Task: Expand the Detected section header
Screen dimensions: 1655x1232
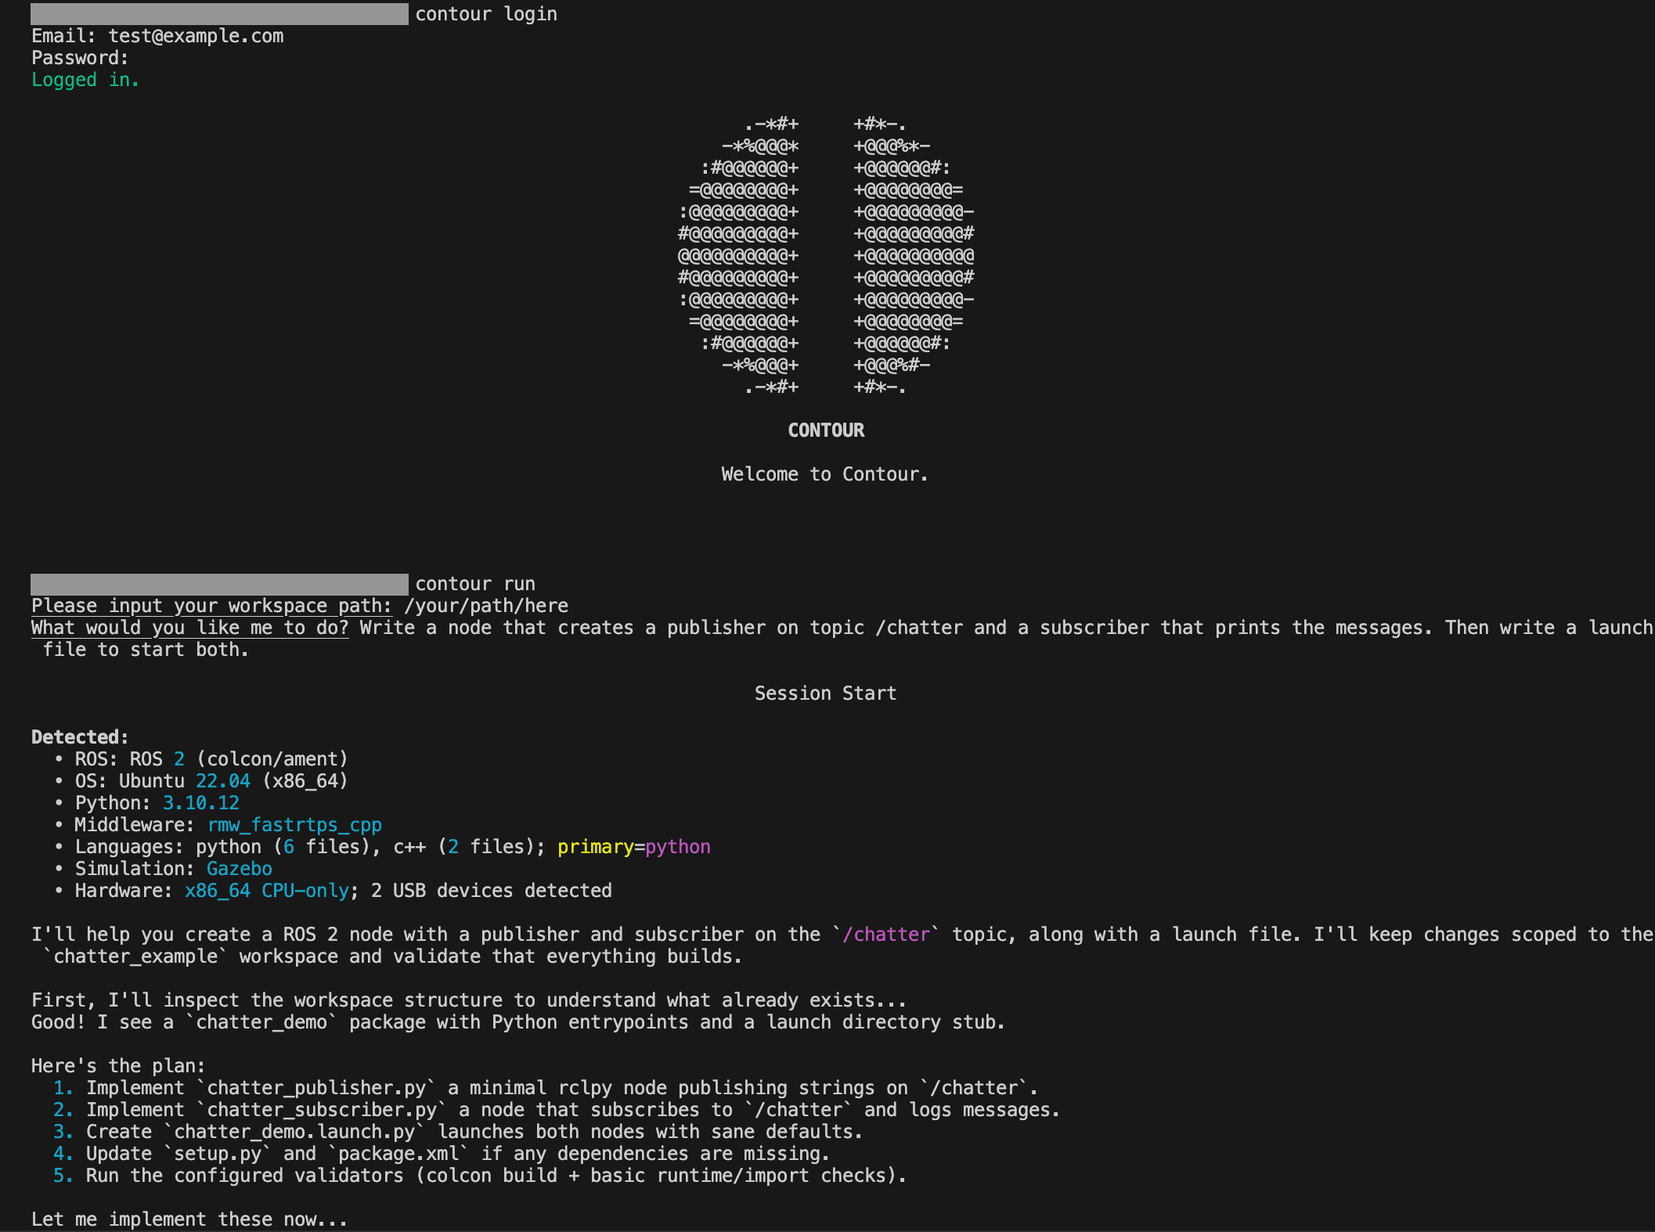Action: click(x=78, y=737)
